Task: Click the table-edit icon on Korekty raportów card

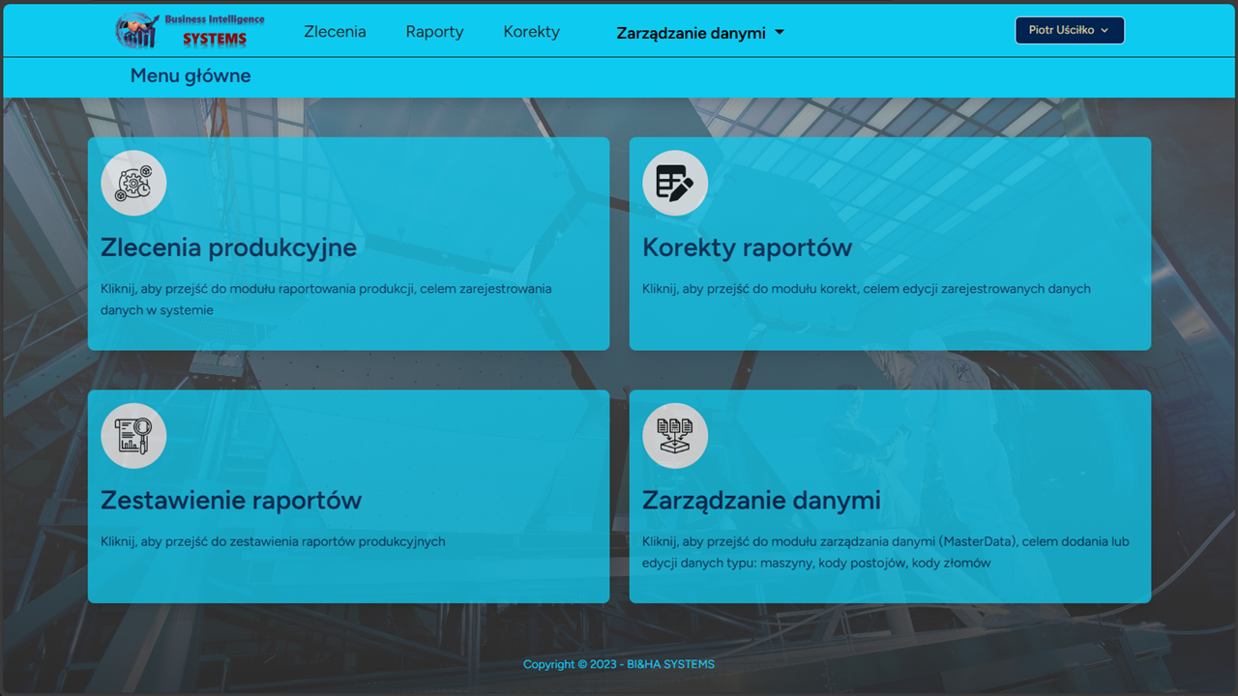Action: pos(675,183)
